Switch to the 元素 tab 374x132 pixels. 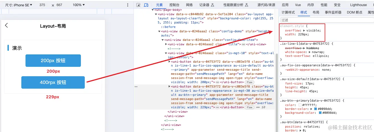[x=159, y=5]
